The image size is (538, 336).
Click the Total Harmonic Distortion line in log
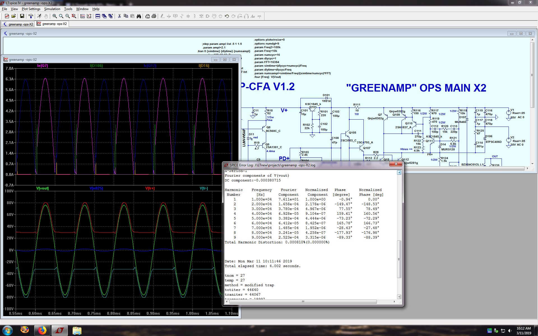click(x=277, y=242)
